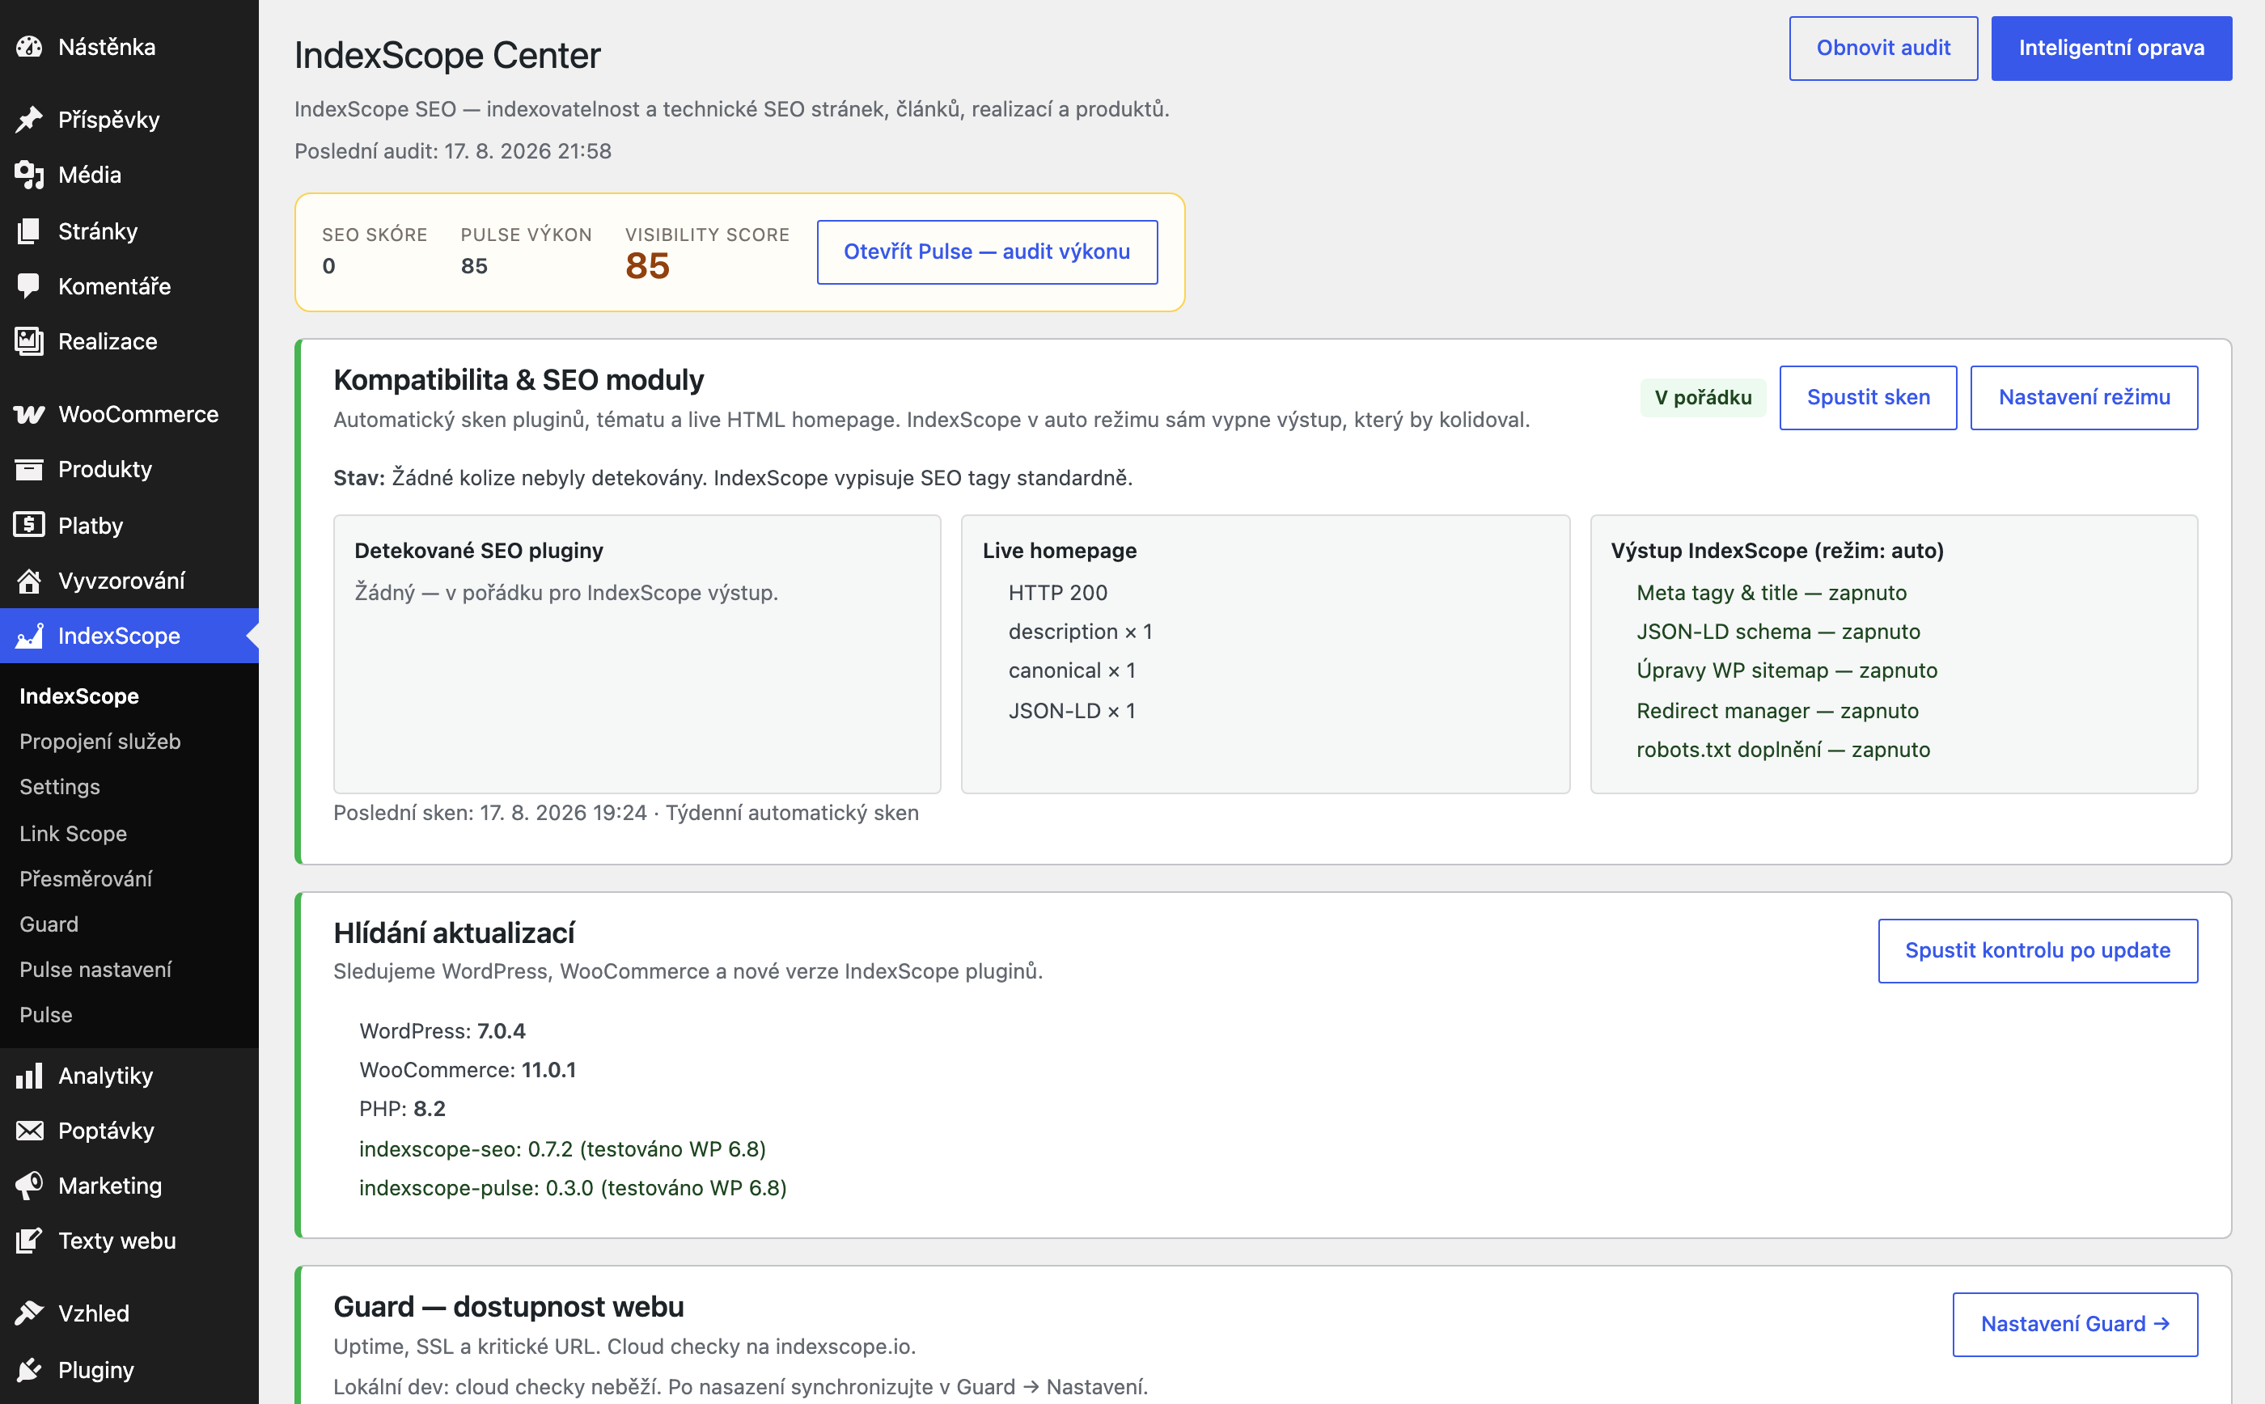The width and height of the screenshot is (2265, 1404).
Task: Click the Stránky pages icon
Action: [x=29, y=230]
